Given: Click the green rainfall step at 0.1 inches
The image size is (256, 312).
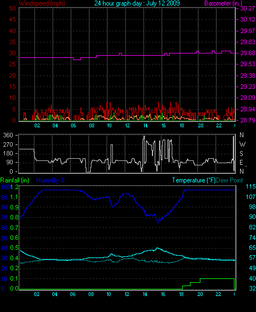Looking at the screenshot, I should (217, 279).
